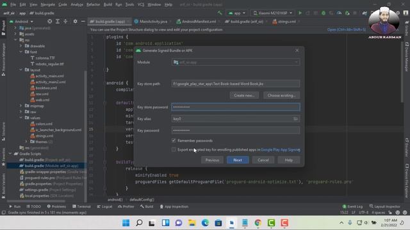
Task: Click the Select Opened File target icon
Action: coord(50,21)
